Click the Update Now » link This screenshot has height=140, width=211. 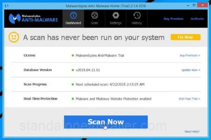[x=191, y=70]
